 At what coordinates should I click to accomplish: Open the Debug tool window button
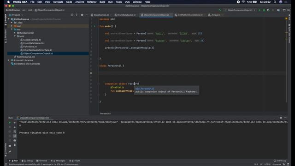(x=27, y=161)
